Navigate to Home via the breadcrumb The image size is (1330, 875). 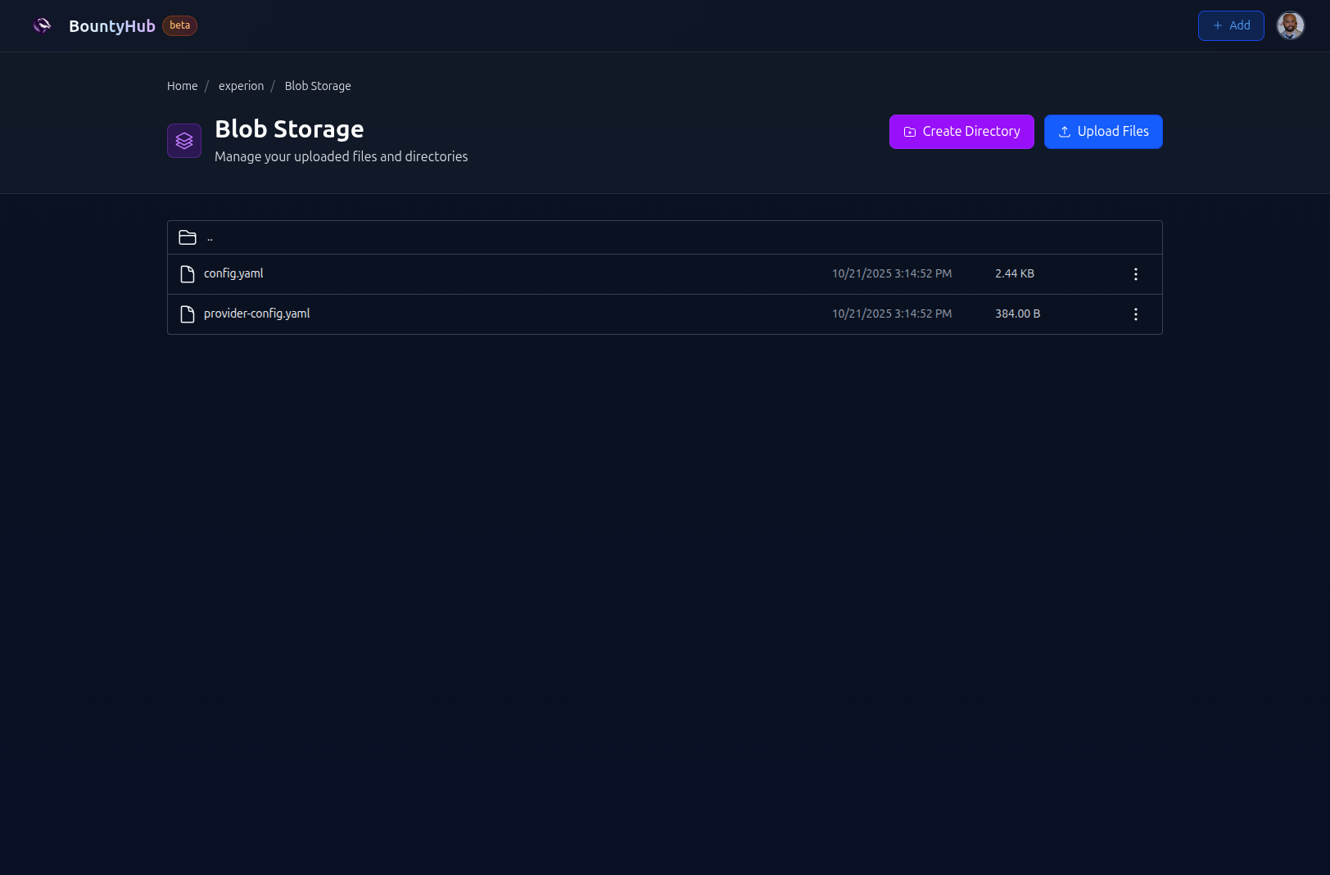click(x=182, y=86)
